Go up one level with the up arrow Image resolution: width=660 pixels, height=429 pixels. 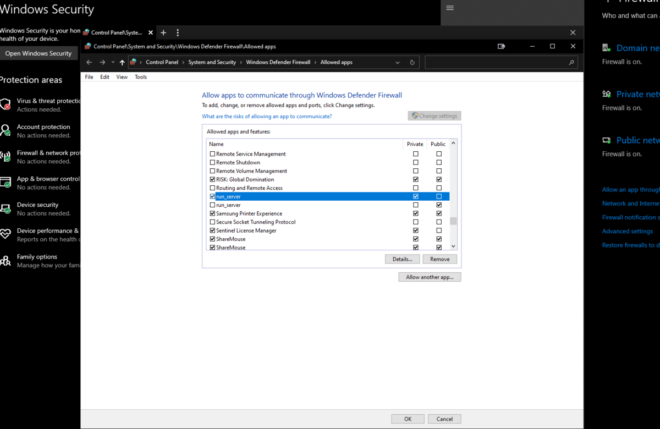coord(122,62)
